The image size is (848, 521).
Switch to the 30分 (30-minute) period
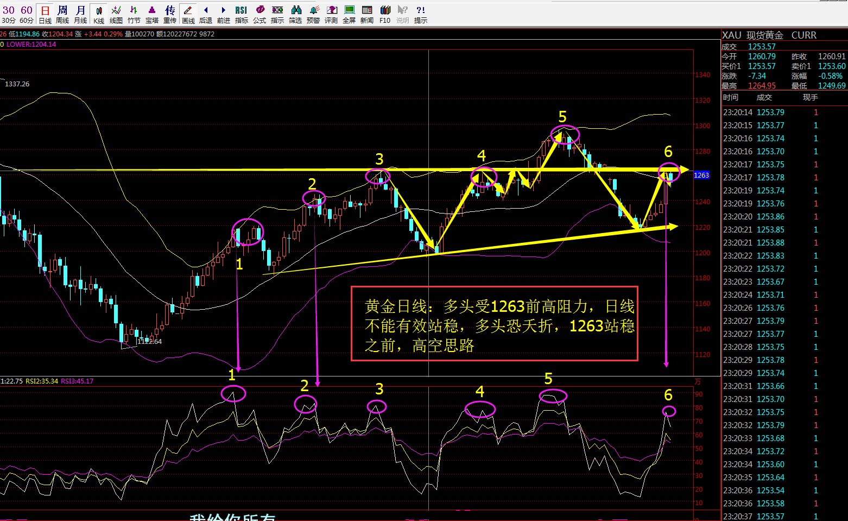(x=9, y=14)
